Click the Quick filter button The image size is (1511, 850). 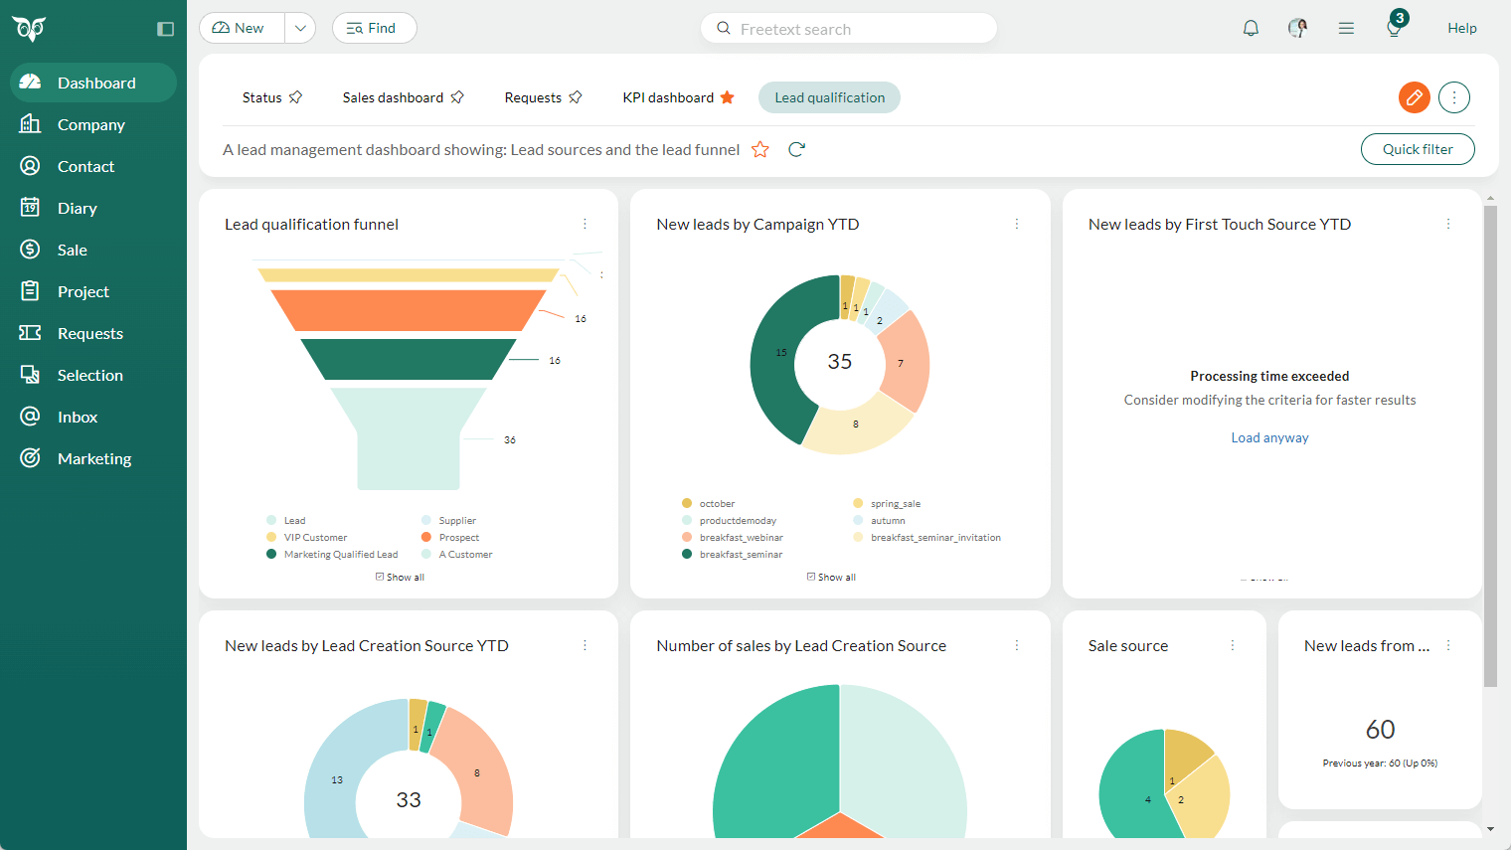[x=1417, y=149]
